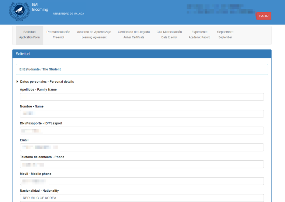Click the blue Solicitud panel heading
This screenshot has width=285, height=202.
[142, 54]
